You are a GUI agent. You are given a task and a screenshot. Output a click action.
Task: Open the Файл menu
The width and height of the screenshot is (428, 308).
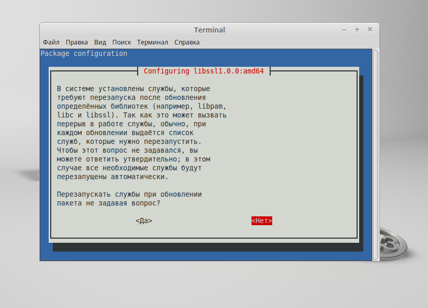(x=51, y=42)
